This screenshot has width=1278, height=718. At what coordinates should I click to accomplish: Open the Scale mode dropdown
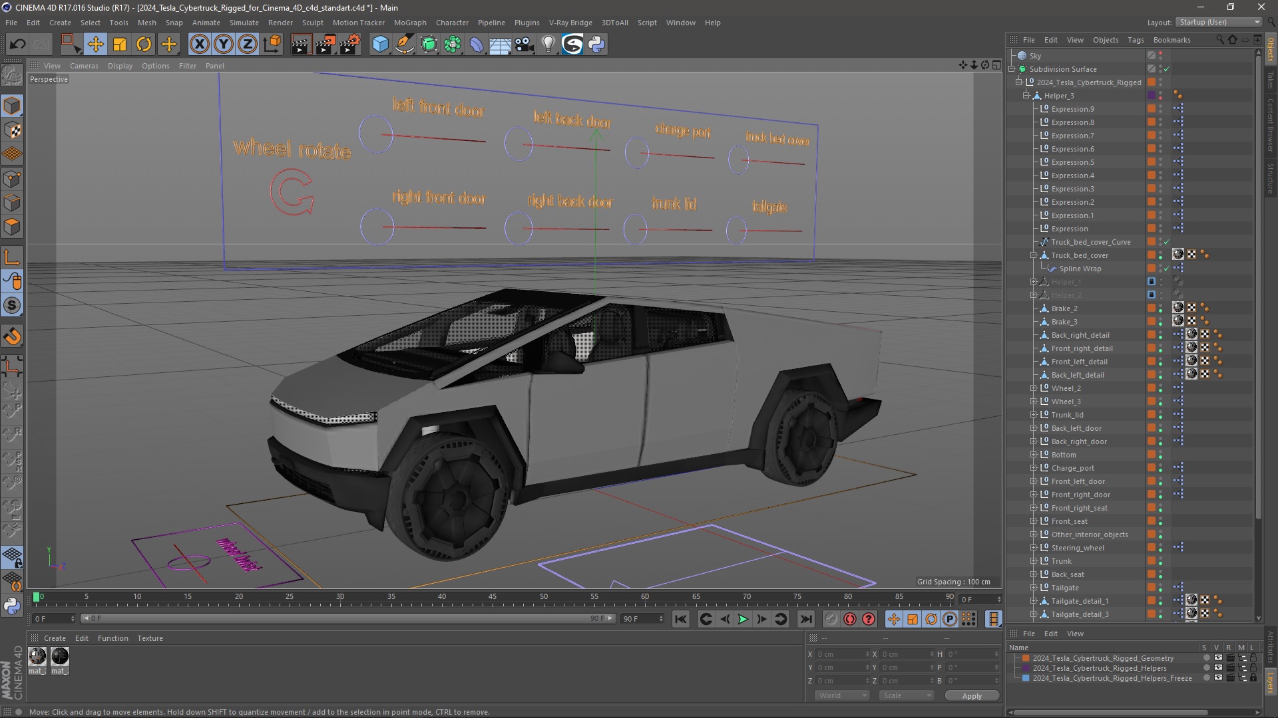click(x=907, y=695)
